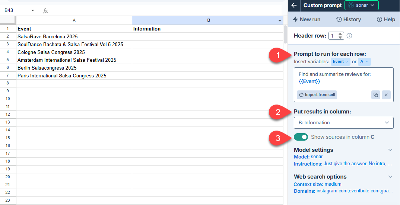Open the History tab

pyautogui.click(x=348, y=19)
